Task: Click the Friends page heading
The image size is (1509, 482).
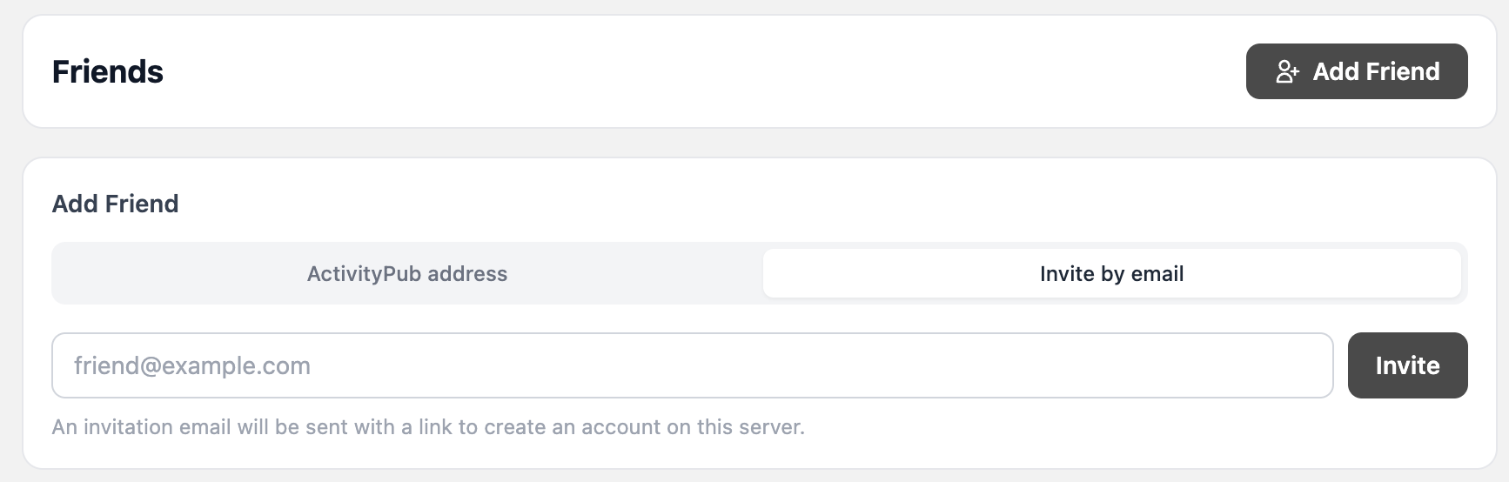Action: [x=108, y=71]
